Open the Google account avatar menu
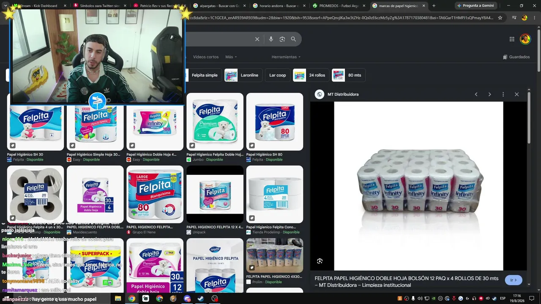Viewport: 541px width, 304px height. click(x=525, y=39)
